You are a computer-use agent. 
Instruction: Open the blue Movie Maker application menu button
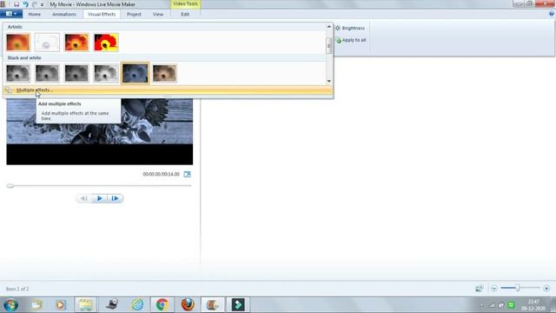click(x=11, y=14)
